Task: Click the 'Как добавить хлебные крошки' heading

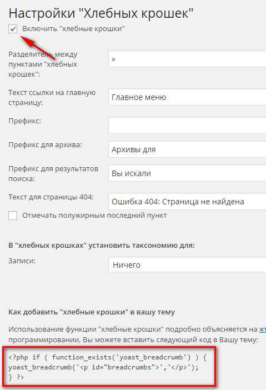Action: coord(92,312)
